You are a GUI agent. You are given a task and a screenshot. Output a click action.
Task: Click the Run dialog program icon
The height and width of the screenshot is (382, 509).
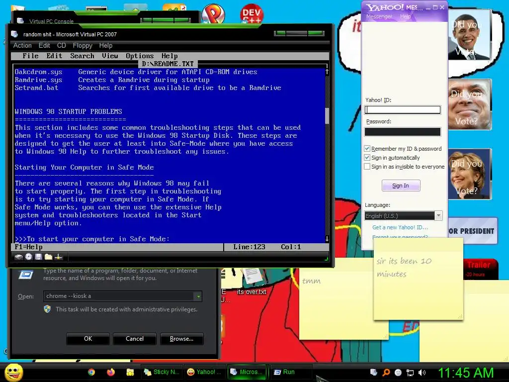[26, 275]
